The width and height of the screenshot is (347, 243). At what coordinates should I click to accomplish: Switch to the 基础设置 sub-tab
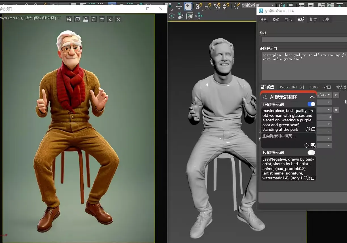coord(268,87)
